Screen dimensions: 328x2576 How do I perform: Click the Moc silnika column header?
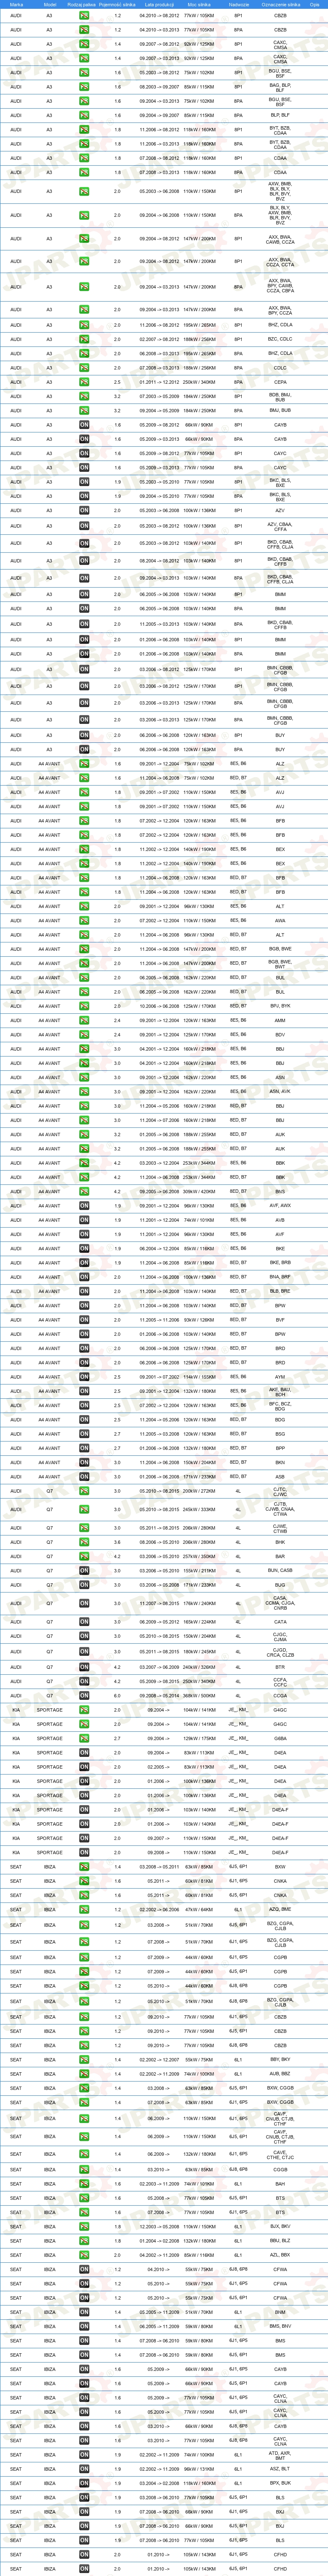(x=198, y=4)
